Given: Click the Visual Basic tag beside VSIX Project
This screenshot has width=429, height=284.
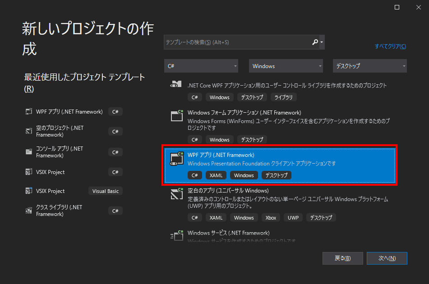Looking at the screenshot, I should point(106,191).
